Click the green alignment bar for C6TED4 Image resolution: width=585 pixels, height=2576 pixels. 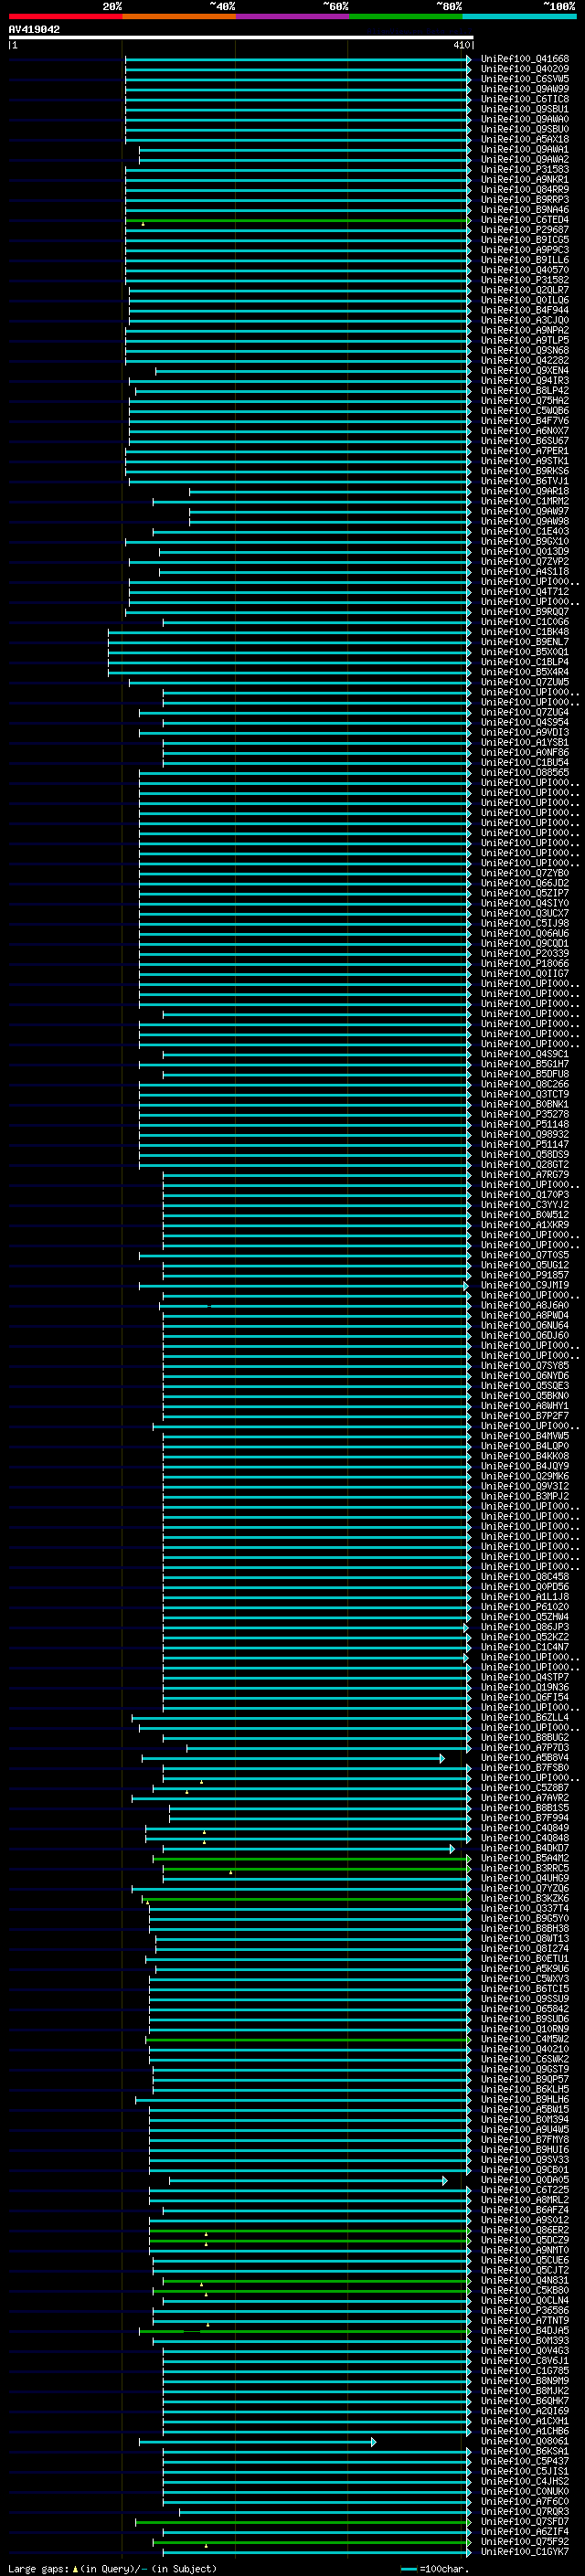click(298, 220)
